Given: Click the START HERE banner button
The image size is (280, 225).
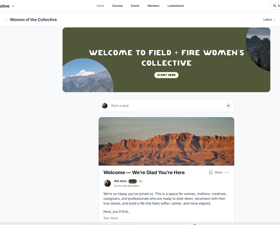Looking at the screenshot, I should click(x=166, y=75).
